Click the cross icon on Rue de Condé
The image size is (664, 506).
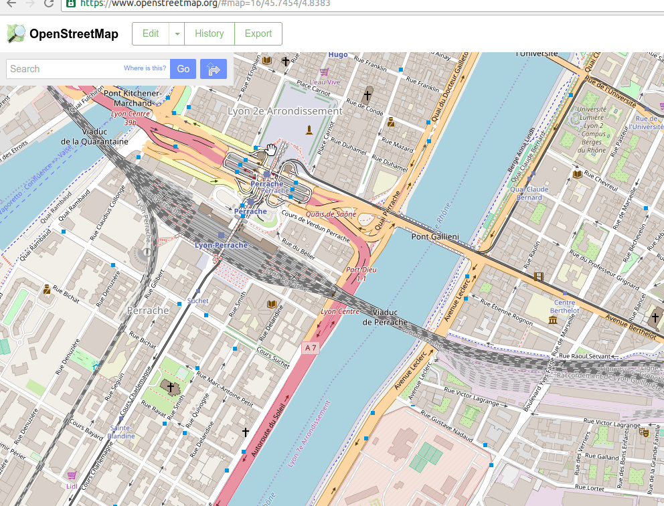tap(367, 95)
